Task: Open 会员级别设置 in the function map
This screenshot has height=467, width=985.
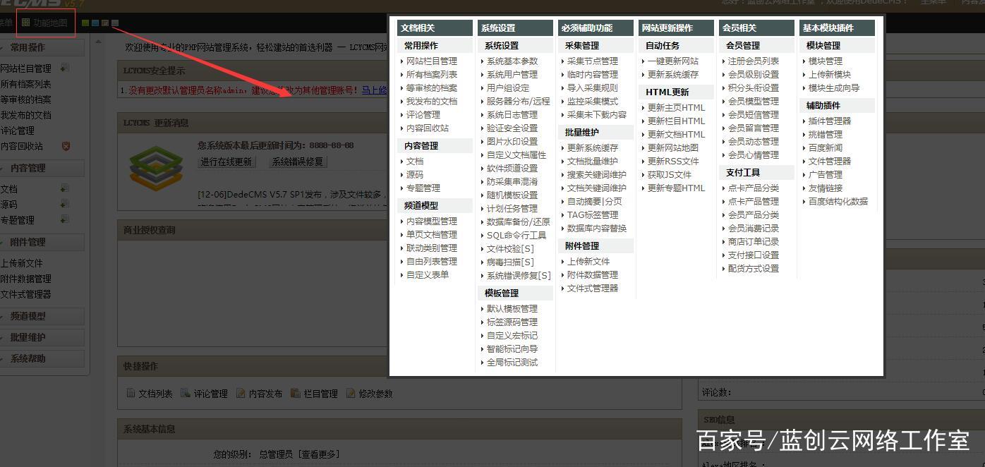Action: (x=753, y=75)
